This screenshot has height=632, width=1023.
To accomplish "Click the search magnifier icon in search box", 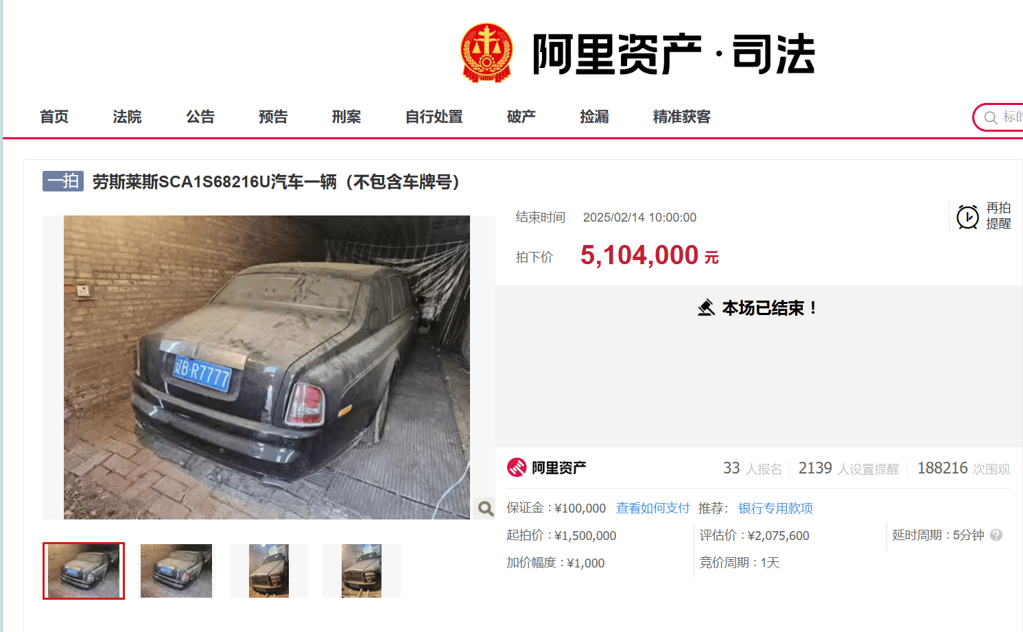I will [990, 118].
